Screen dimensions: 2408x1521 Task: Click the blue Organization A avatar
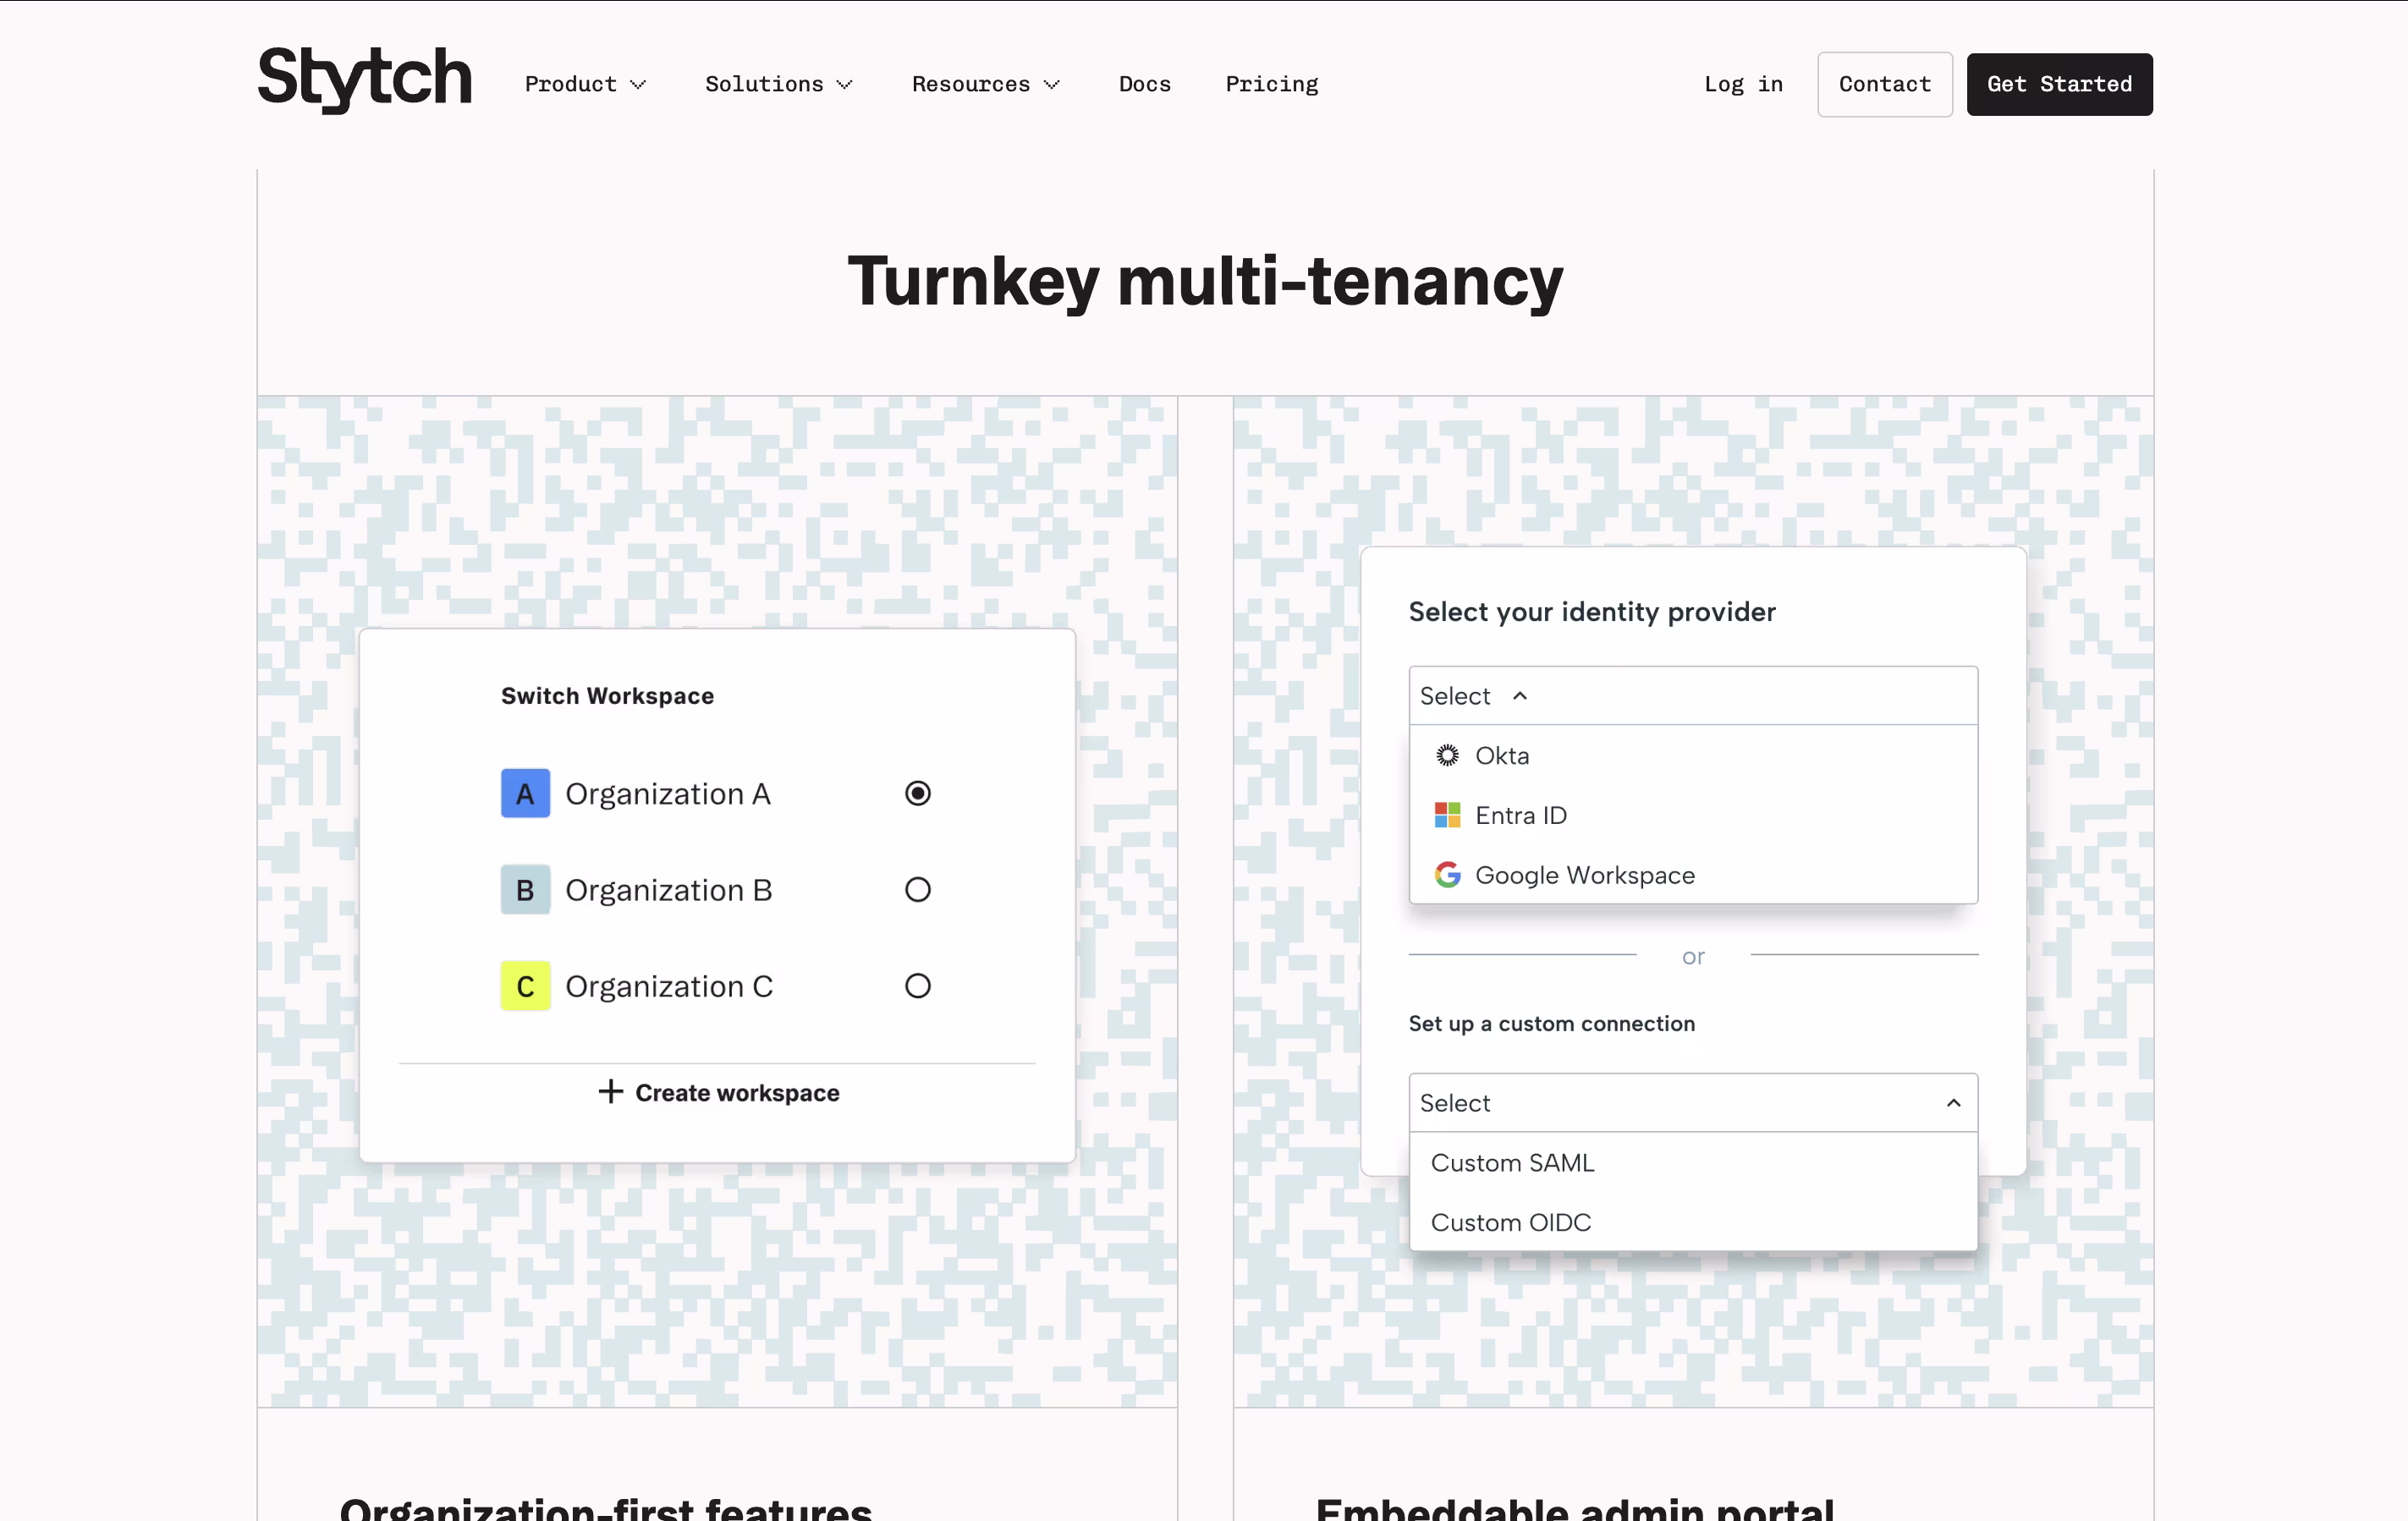[525, 794]
